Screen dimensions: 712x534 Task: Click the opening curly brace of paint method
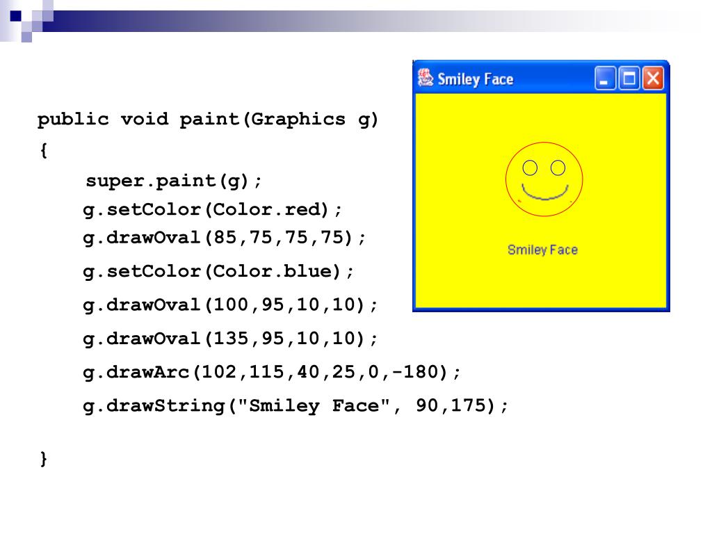pos(44,150)
